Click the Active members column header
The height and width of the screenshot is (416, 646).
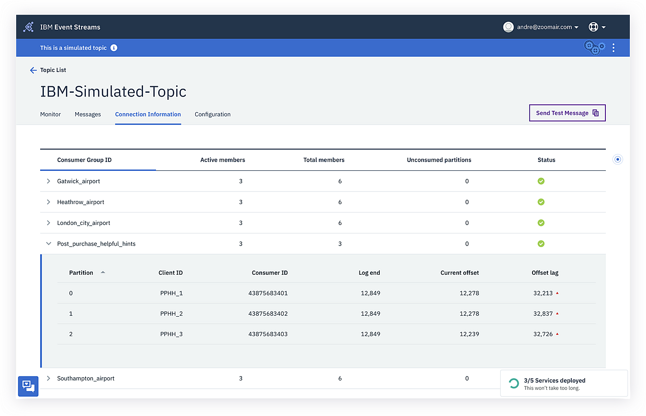(223, 160)
